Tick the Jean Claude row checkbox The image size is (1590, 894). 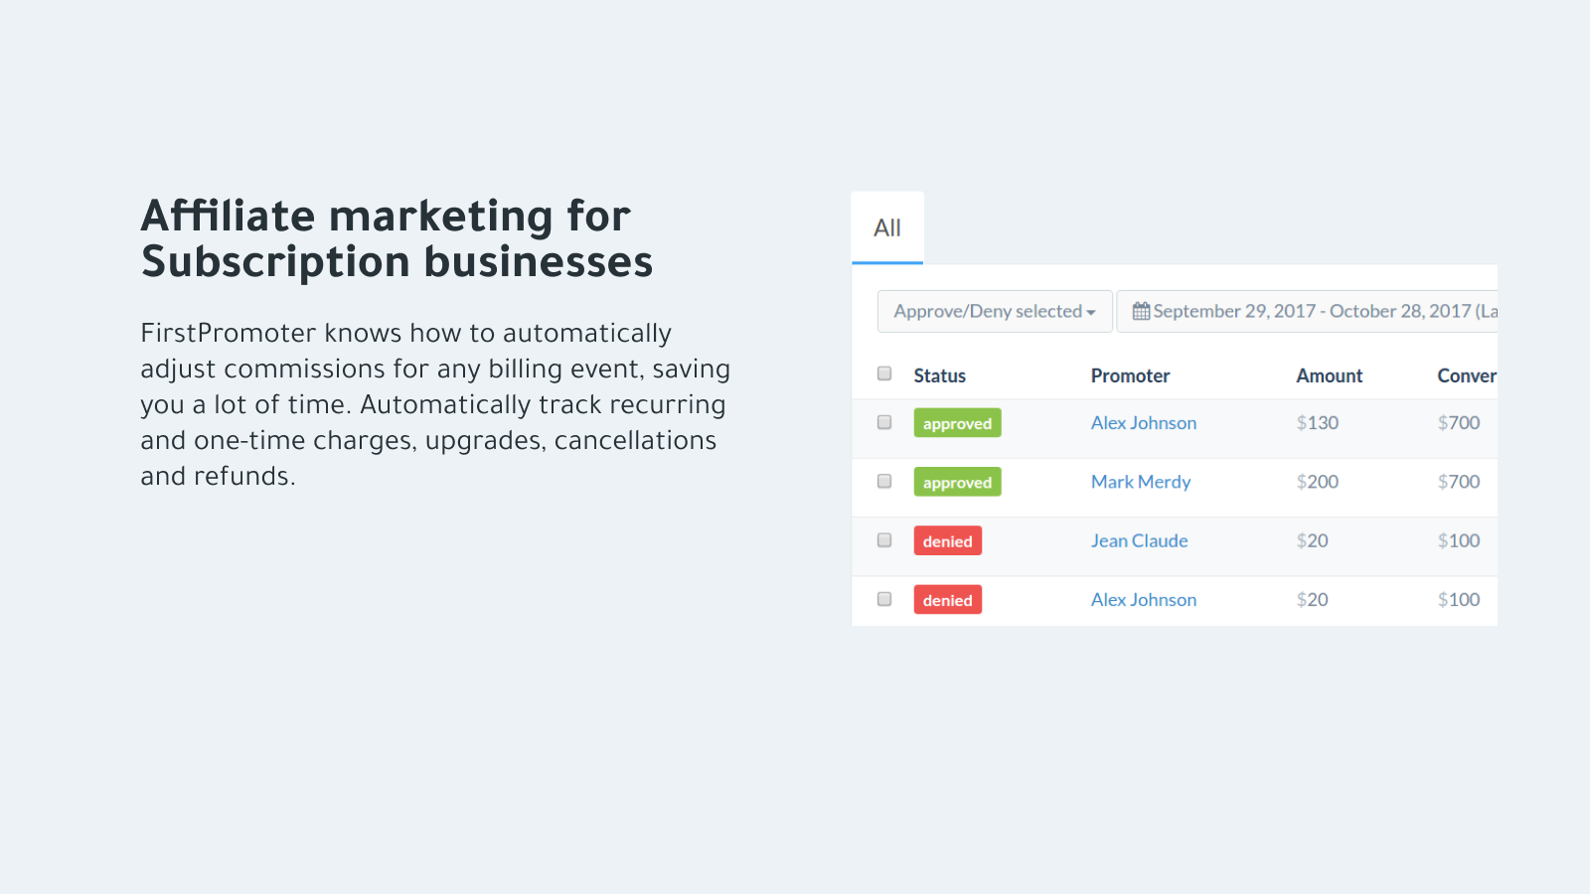[884, 540]
